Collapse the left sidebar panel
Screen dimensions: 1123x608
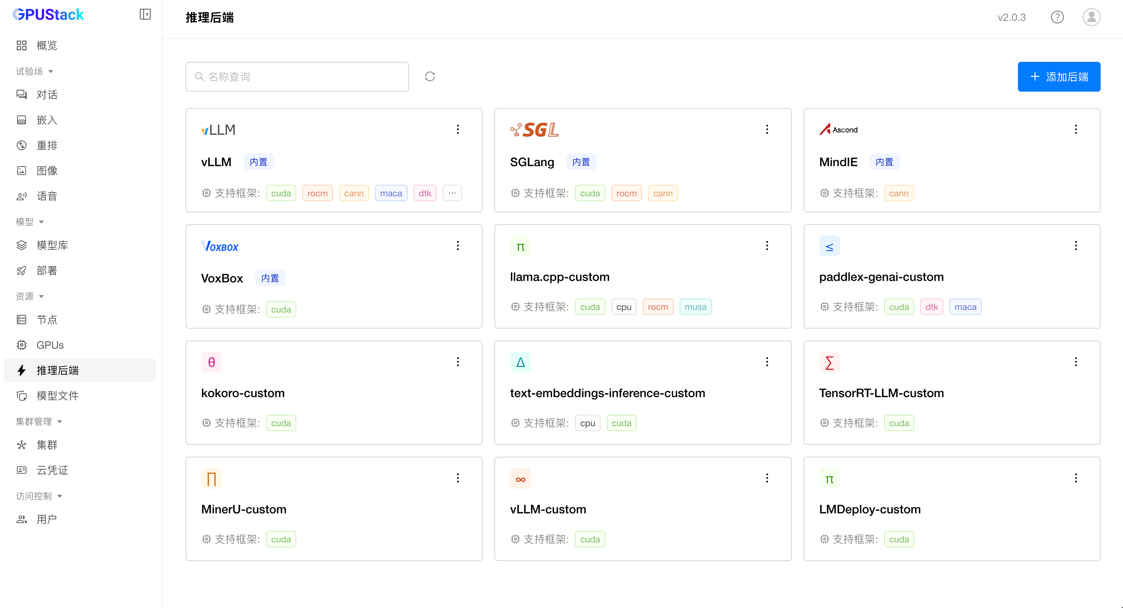pyautogui.click(x=145, y=15)
